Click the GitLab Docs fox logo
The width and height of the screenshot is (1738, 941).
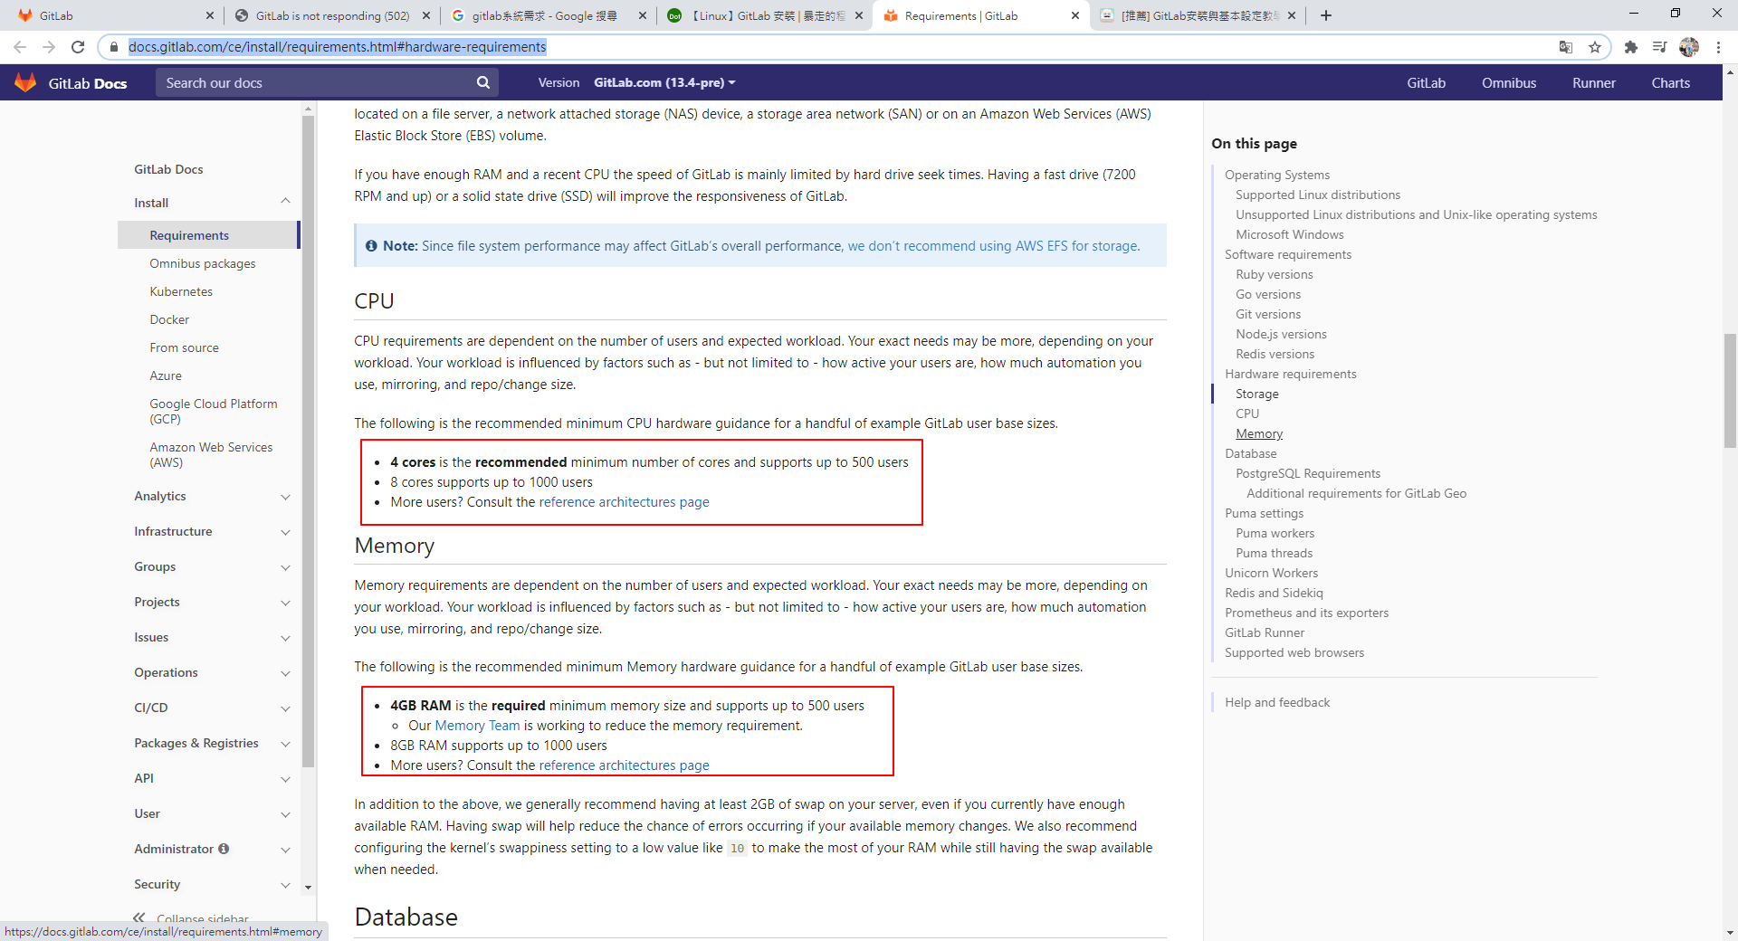pyautogui.click(x=25, y=82)
